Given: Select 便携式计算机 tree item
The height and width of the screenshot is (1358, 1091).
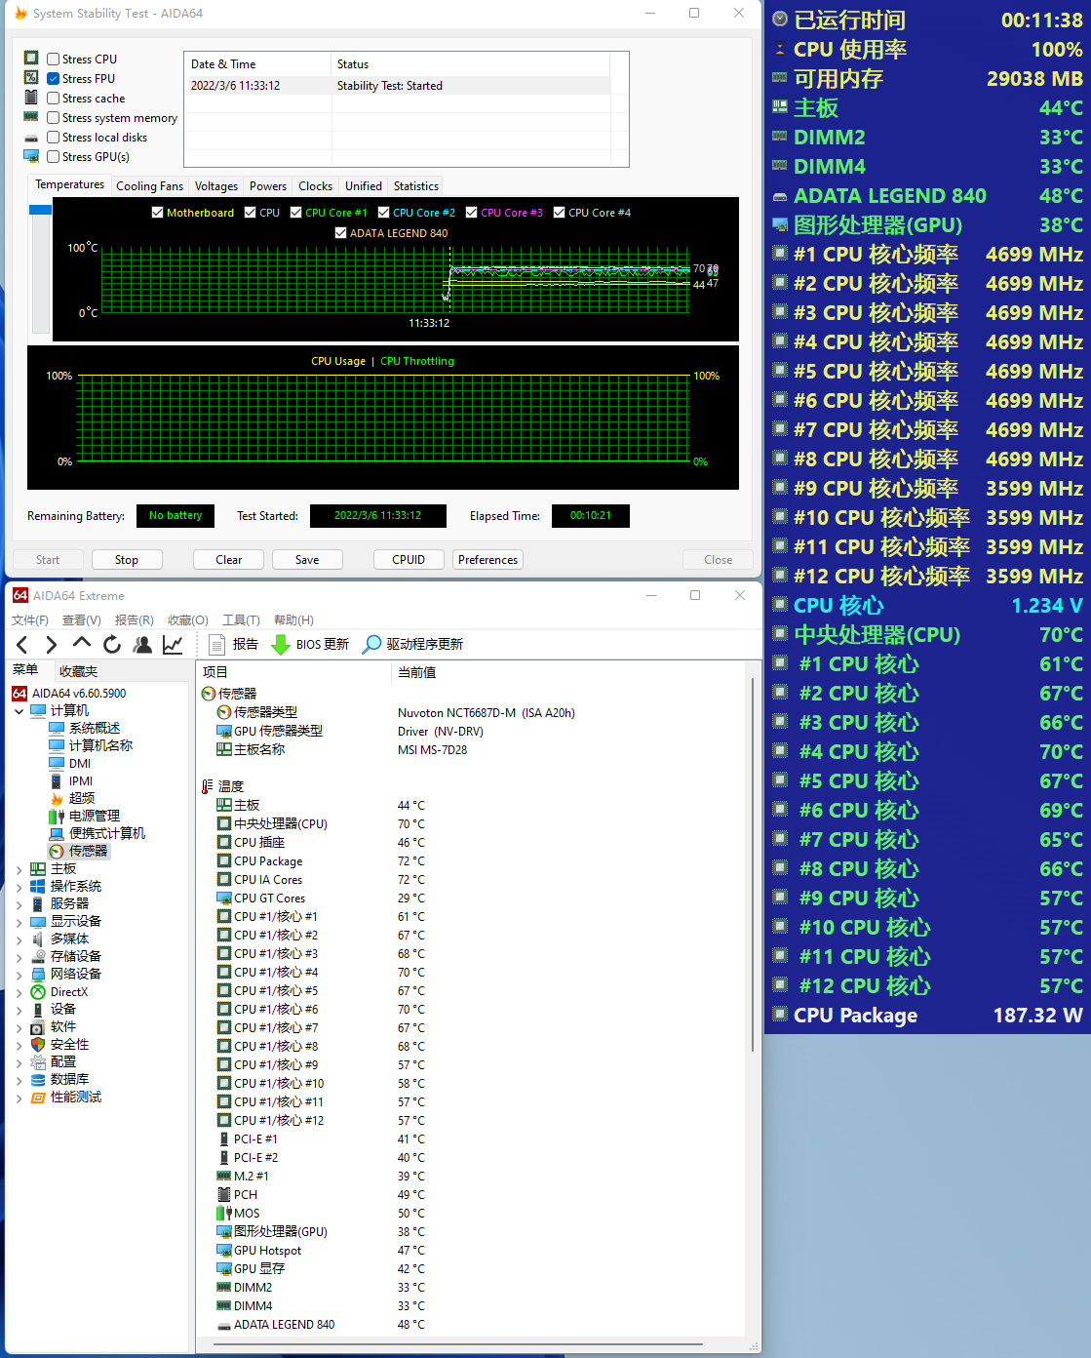Looking at the screenshot, I should [107, 833].
